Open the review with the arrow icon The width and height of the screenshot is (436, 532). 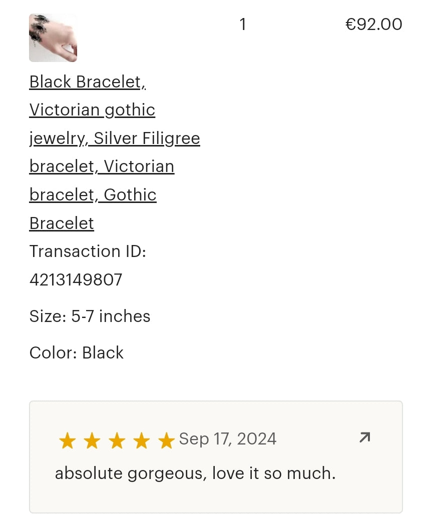coord(364,438)
